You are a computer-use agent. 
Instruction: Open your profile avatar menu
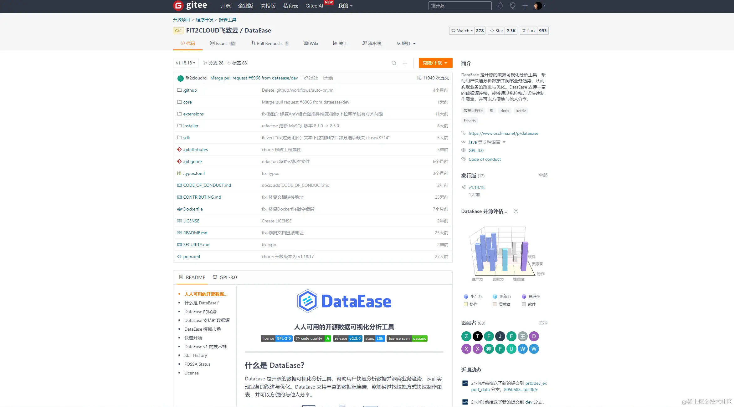click(539, 5)
